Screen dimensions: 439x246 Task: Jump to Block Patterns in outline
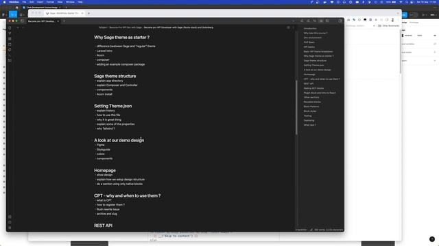click(311, 107)
